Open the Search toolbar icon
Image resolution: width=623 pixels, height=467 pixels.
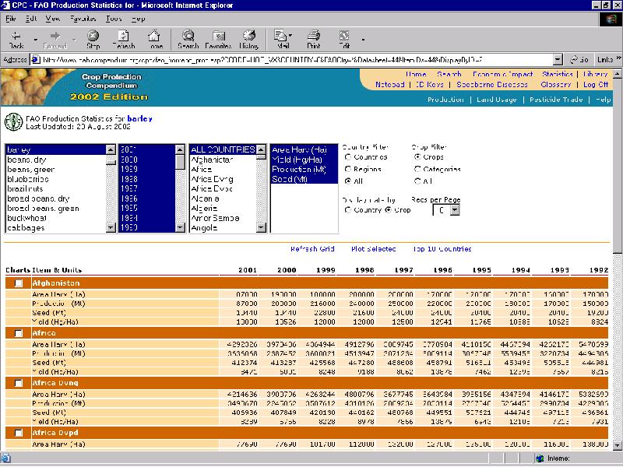click(x=188, y=36)
